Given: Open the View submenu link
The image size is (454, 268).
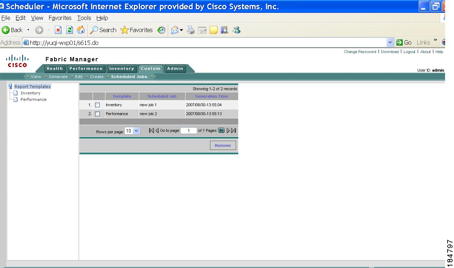Looking at the screenshot, I should click(36, 77).
